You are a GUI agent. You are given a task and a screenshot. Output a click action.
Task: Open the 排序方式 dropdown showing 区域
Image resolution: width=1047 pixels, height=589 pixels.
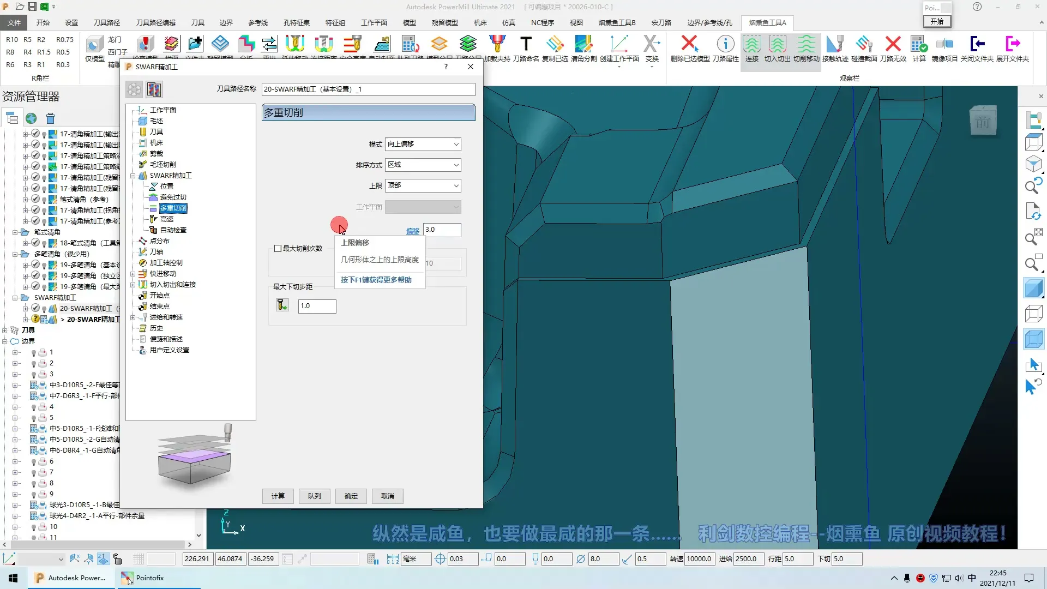[423, 165]
